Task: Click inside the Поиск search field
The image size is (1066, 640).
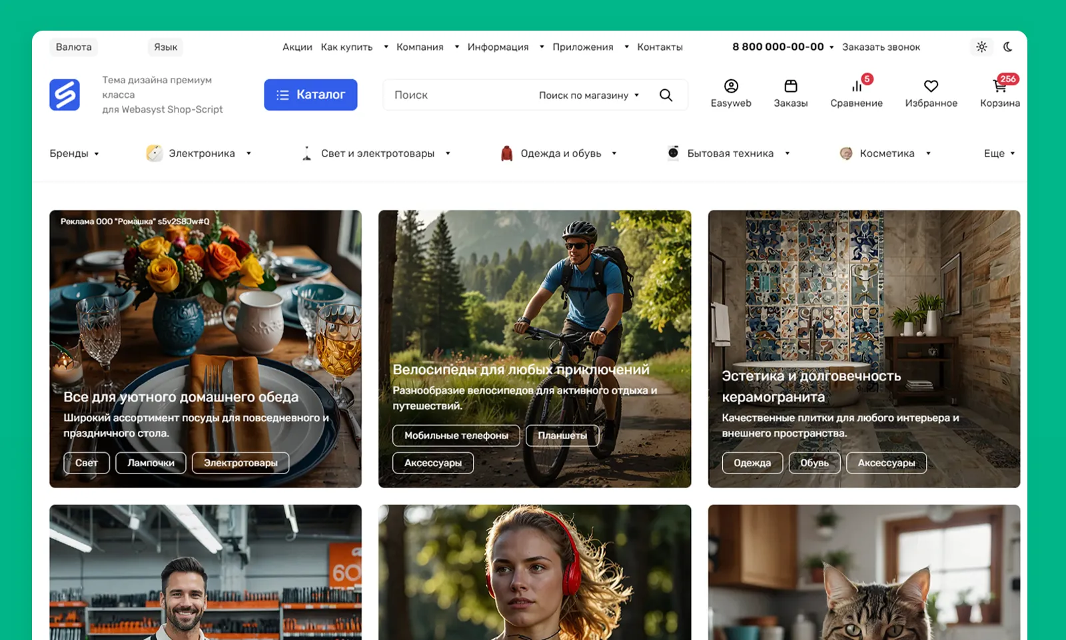Action: pos(460,95)
